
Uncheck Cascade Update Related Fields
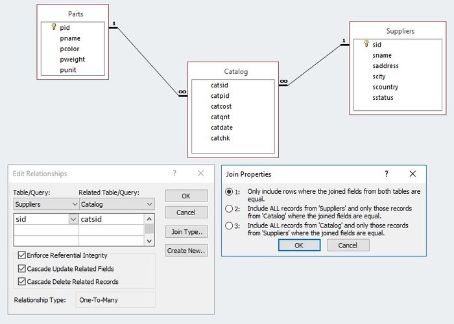tap(23, 269)
